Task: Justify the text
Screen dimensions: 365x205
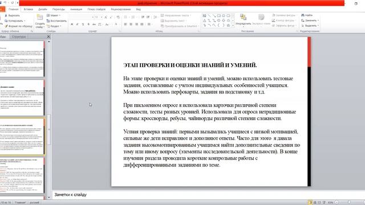Action: 142,24
